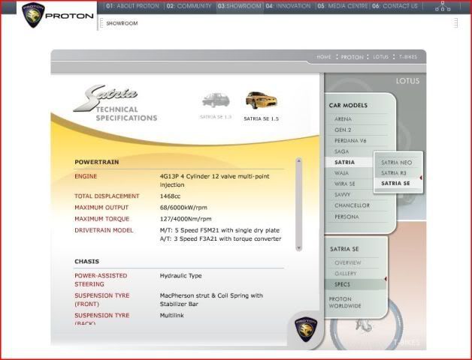Switch to the Gallery section
The image size is (472, 360).
[x=346, y=274]
